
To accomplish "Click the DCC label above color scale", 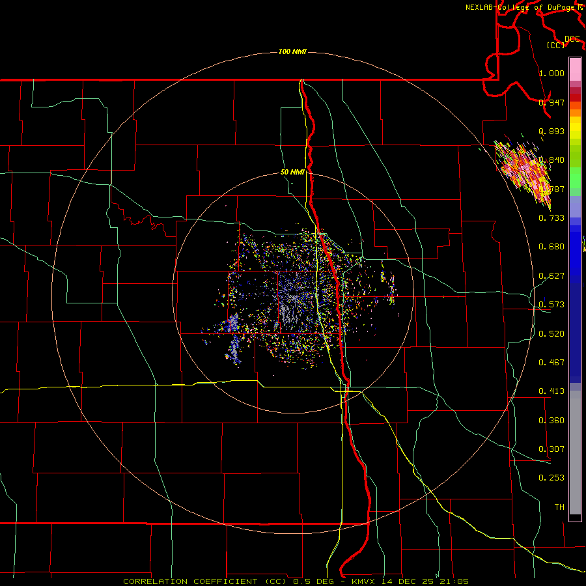I will click(572, 39).
